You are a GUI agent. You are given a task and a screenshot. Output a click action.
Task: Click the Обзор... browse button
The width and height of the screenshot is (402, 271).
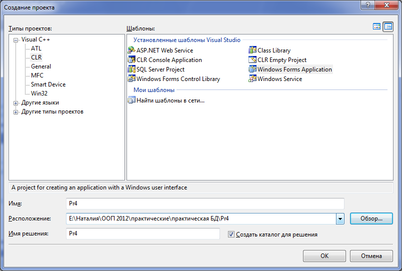pos(371,218)
